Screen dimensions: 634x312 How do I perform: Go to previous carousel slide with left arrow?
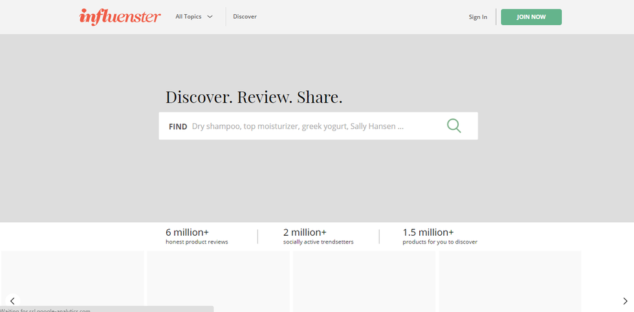[12, 301]
